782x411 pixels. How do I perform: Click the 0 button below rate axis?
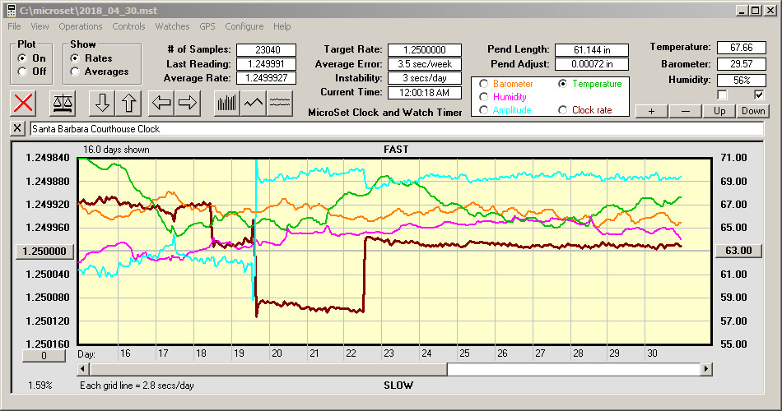(x=44, y=356)
